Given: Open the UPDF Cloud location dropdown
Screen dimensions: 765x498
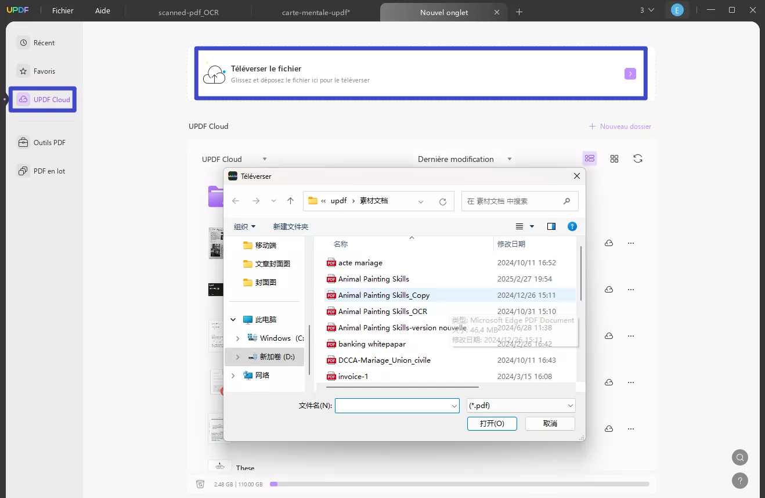Looking at the screenshot, I should click(x=234, y=159).
